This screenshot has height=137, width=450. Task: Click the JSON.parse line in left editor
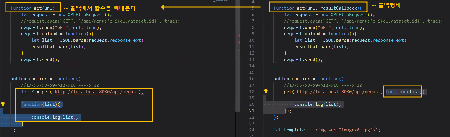pyautogui.click(x=89, y=40)
